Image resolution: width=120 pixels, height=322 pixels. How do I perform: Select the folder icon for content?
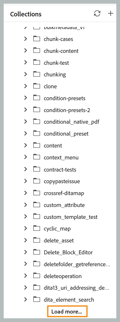(x=37, y=145)
